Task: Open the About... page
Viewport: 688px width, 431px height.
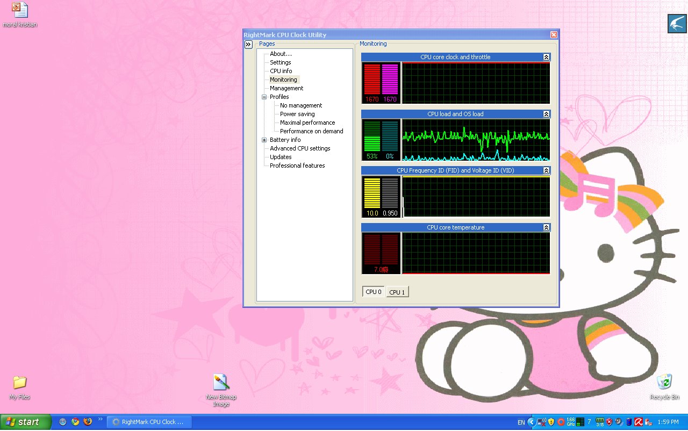Action: coord(281,54)
